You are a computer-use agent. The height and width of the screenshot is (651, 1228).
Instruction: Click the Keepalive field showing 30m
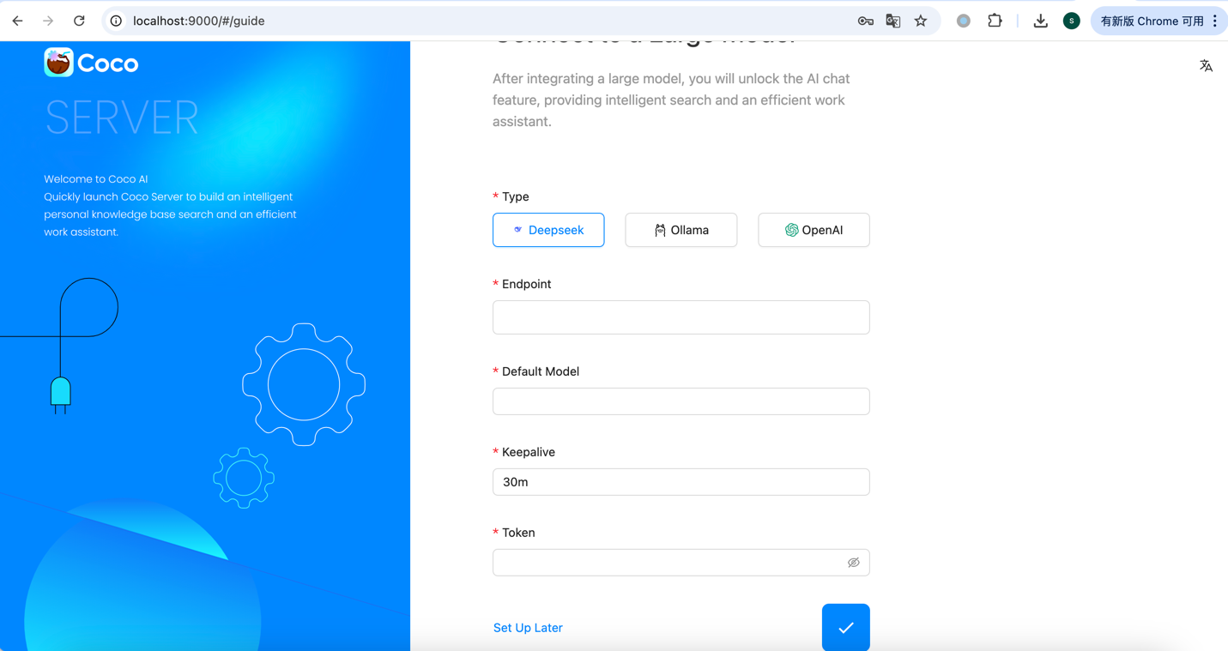(x=681, y=482)
